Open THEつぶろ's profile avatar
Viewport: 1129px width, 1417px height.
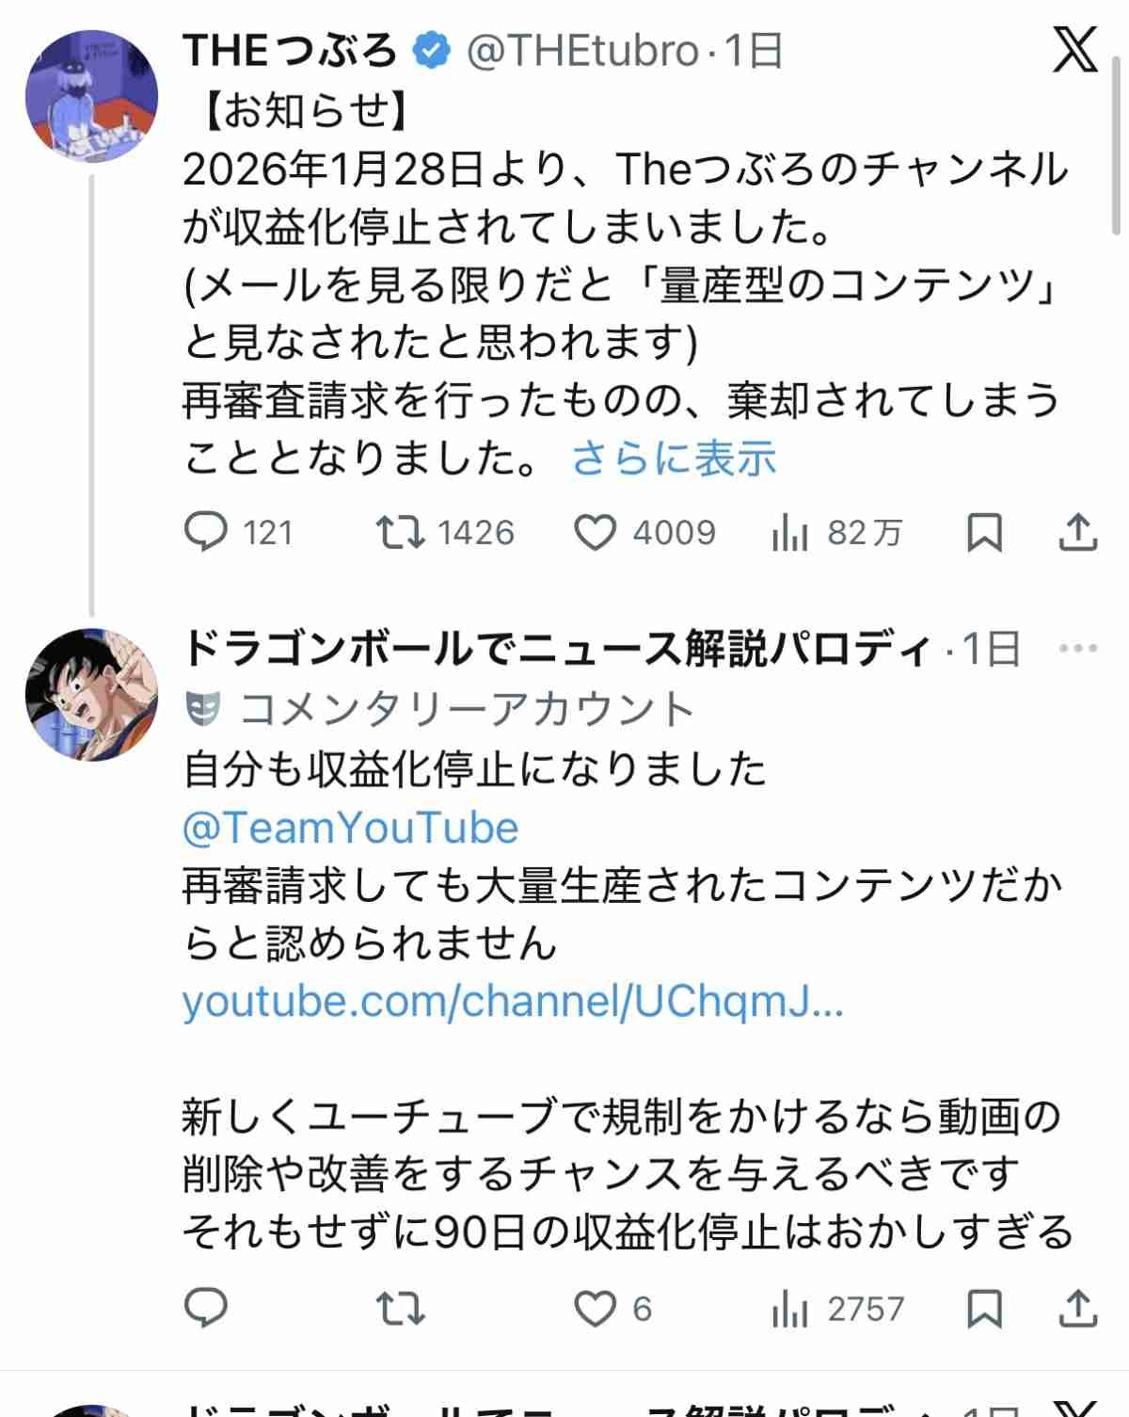tap(91, 95)
